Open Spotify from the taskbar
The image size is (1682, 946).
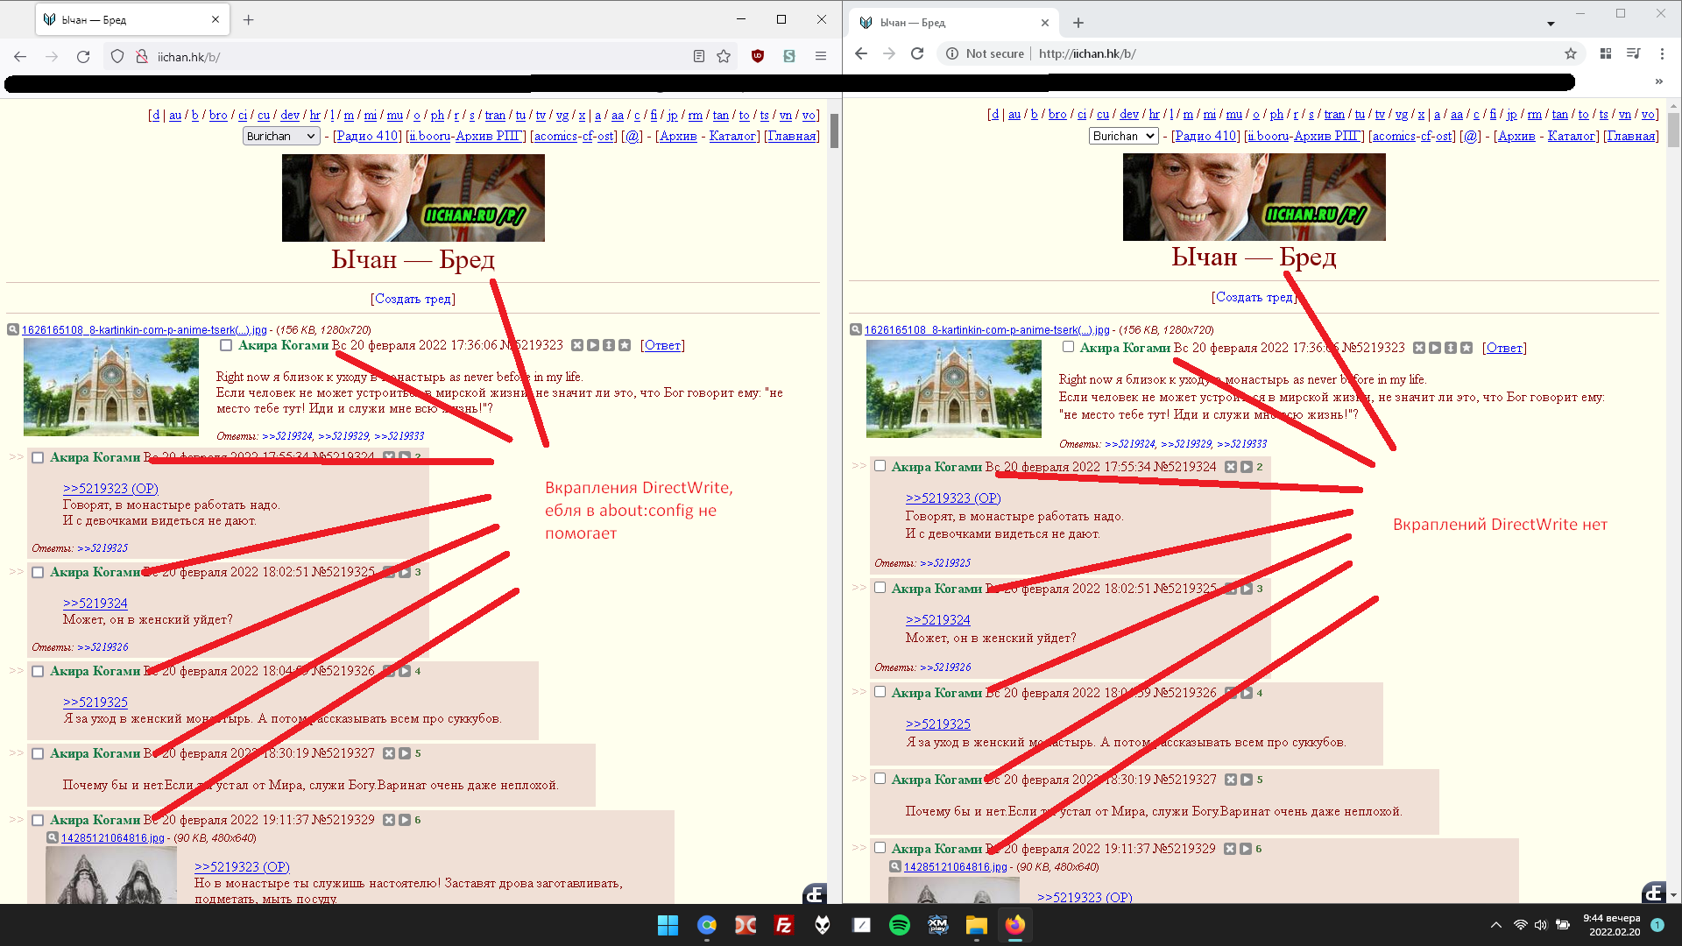[899, 925]
